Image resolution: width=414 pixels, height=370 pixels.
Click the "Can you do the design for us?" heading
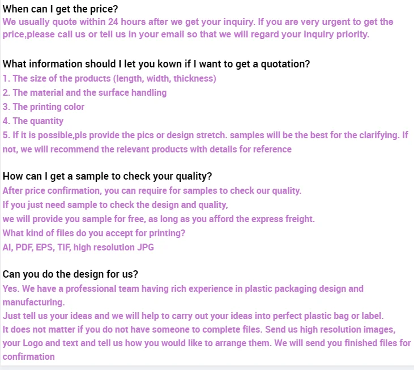70,274
